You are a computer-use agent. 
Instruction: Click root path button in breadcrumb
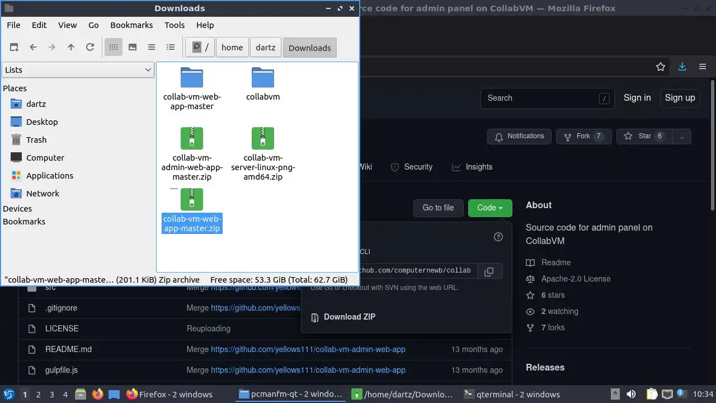click(200, 48)
